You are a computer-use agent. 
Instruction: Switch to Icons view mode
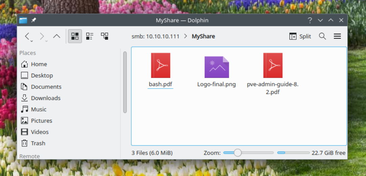tap(75, 36)
